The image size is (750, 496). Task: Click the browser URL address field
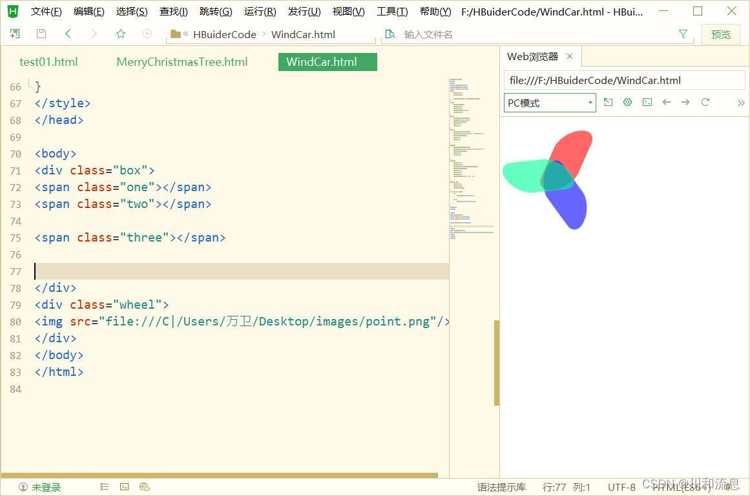tap(624, 80)
